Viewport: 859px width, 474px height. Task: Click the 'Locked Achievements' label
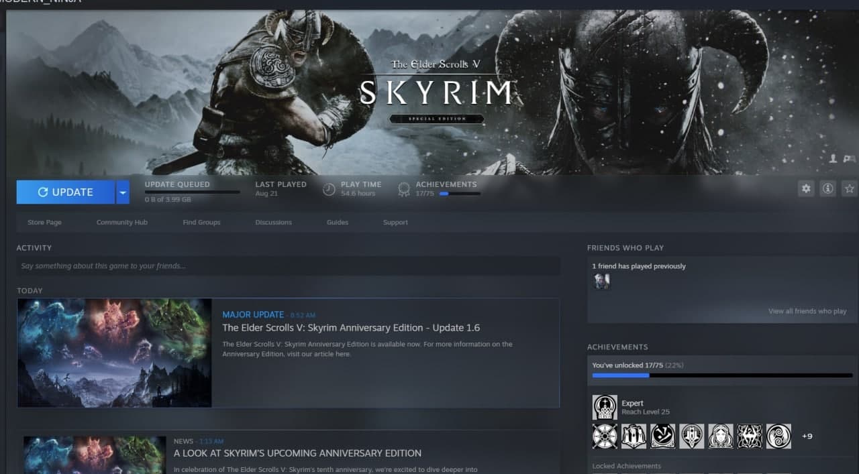627,466
